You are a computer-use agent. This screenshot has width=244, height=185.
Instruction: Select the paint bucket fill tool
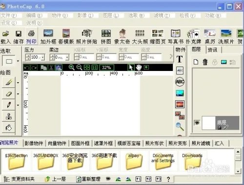pyautogui.click(x=9, y=127)
